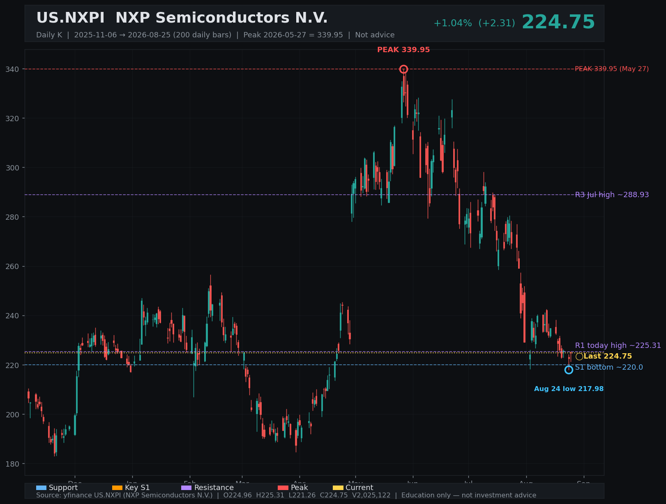This screenshot has height=504, width=666.
Task: Click y-axis label '320'
Action: (12, 118)
